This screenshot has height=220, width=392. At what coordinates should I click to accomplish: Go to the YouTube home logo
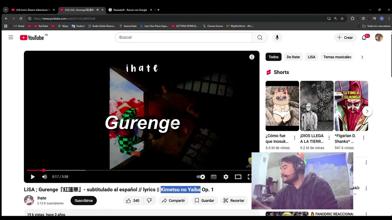[32, 38]
